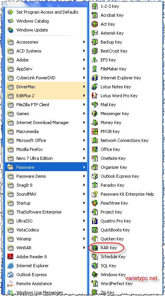Viewport: 165px width, 296px height.
Task: Expand the Nero 7 Ultra Edition arrow
Action: (84, 158)
